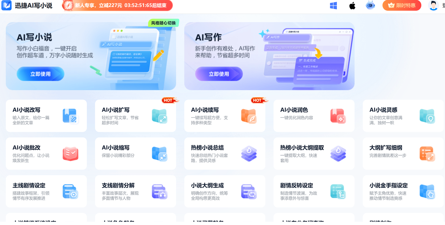Click the AI小说批改 red checklist icon
The height and width of the screenshot is (225, 445).
coord(71,154)
